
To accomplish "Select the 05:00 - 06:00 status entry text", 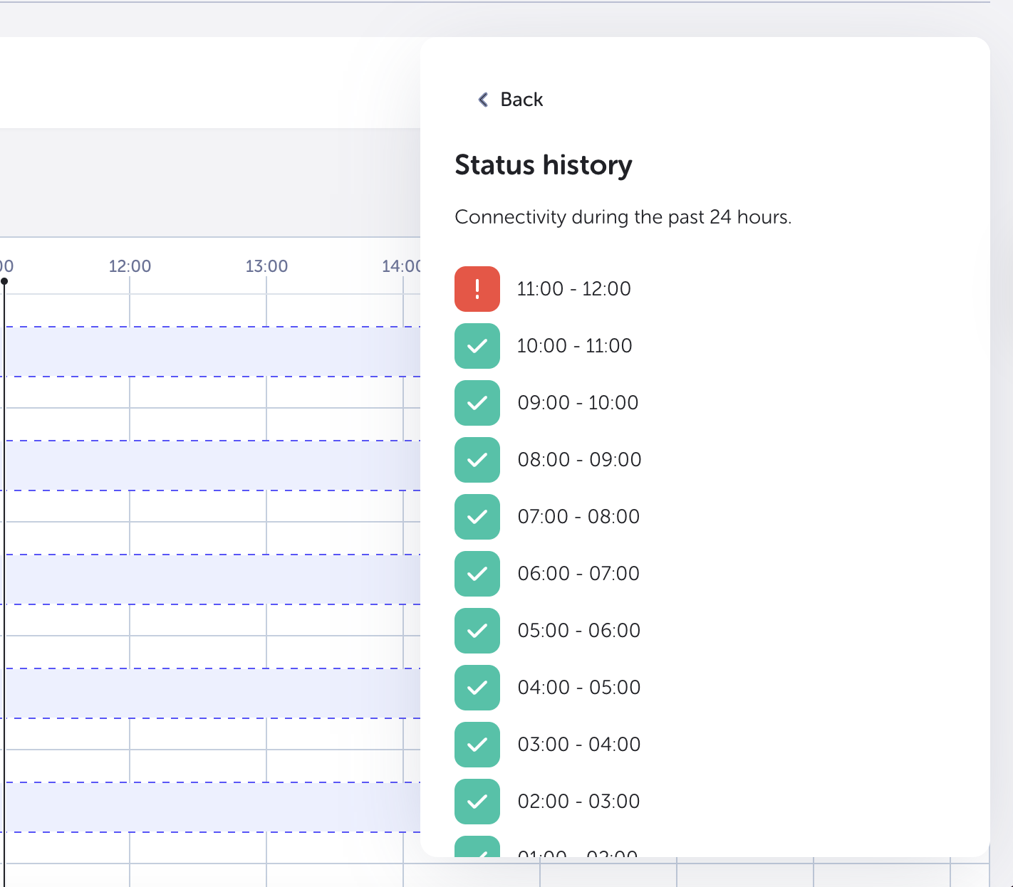I will (579, 631).
